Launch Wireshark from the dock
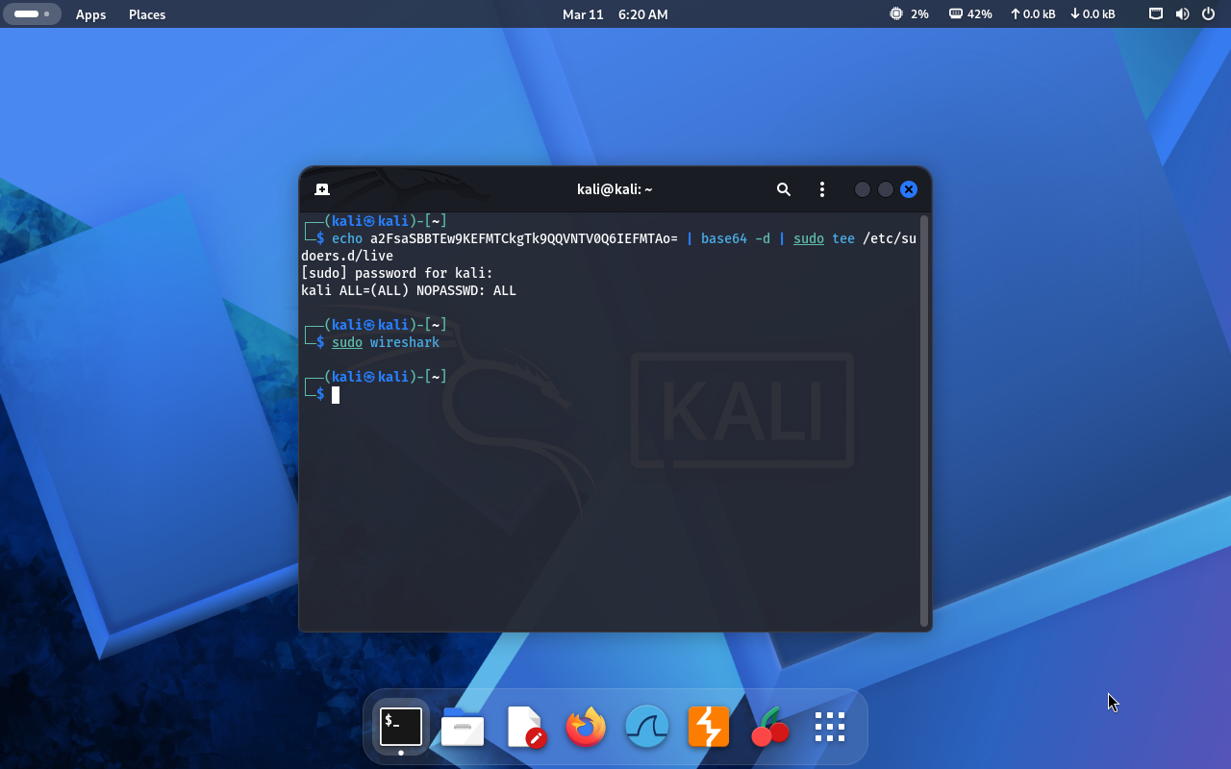This screenshot has width=1231, height=769. [x=647, y=728]
